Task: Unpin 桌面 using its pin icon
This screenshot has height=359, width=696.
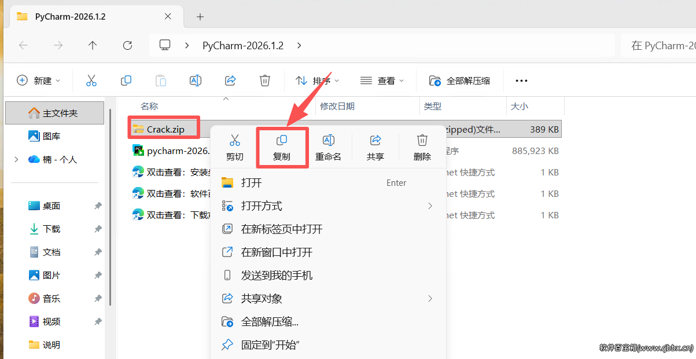Action: (98, 206)
